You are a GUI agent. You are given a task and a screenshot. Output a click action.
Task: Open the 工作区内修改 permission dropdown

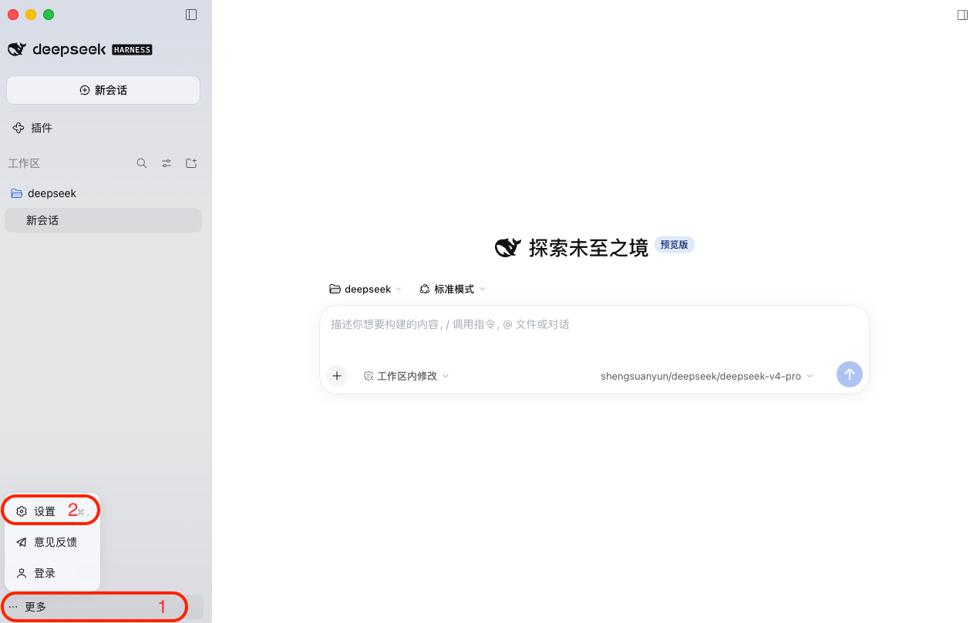406,376
